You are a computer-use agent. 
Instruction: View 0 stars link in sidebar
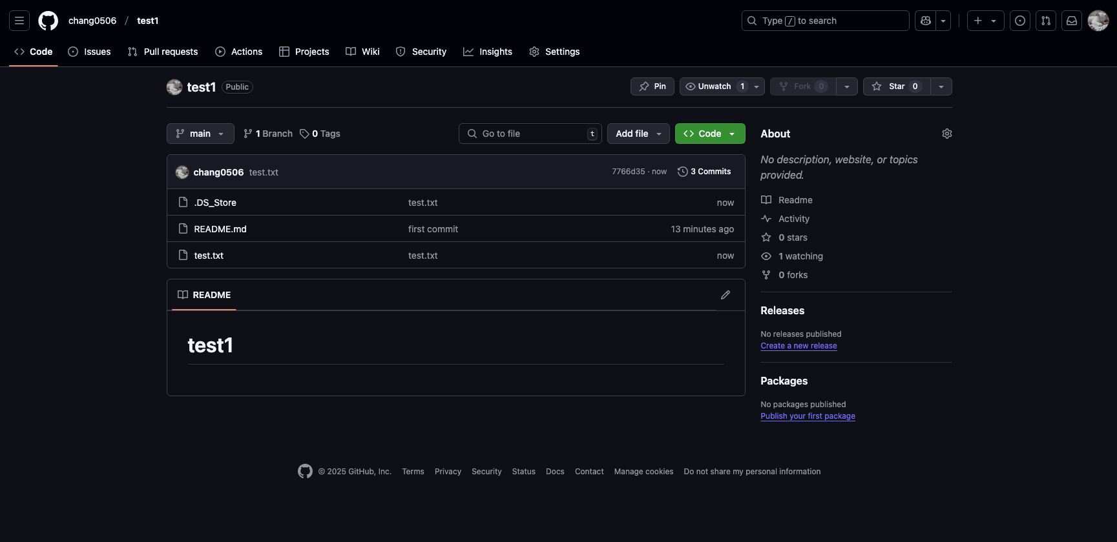click(784, 237)
